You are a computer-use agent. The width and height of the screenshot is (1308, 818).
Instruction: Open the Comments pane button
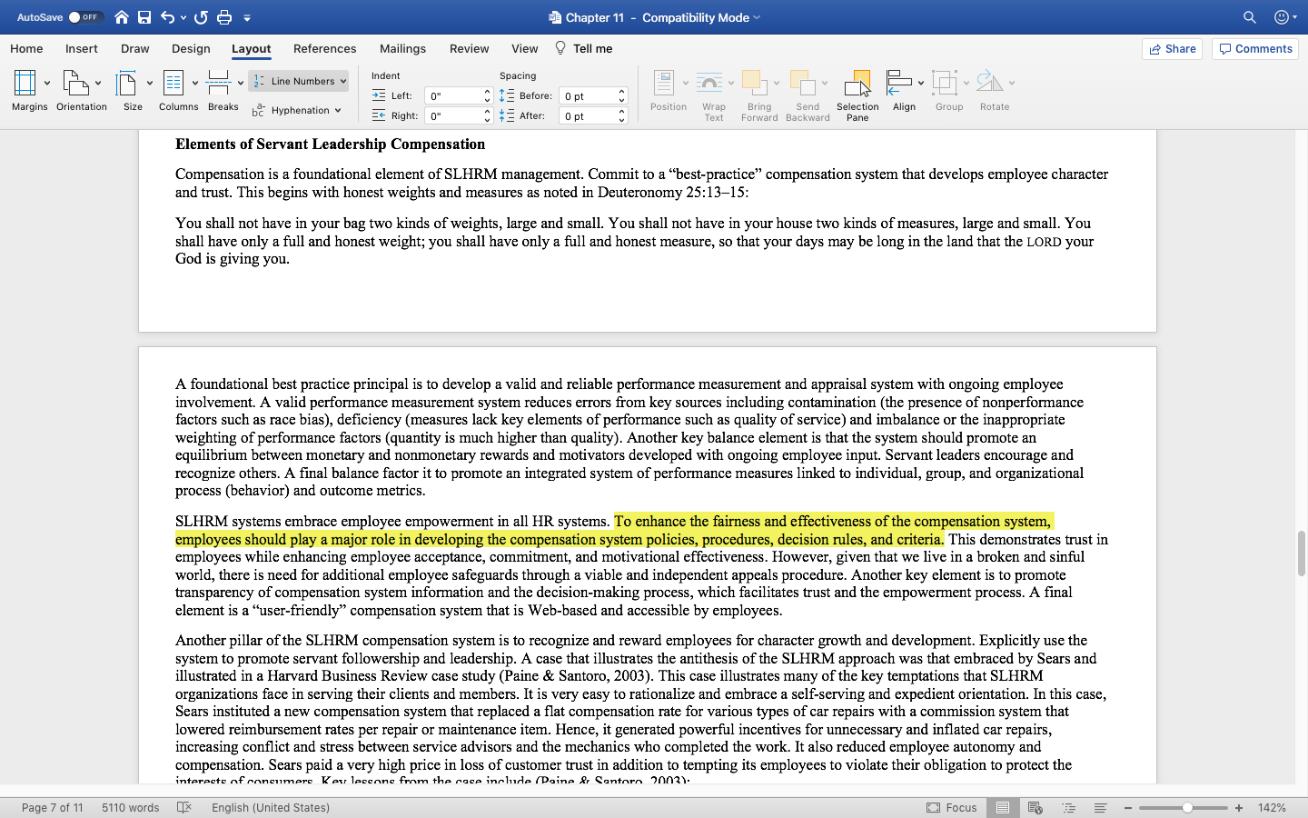tap(1255, 49)
